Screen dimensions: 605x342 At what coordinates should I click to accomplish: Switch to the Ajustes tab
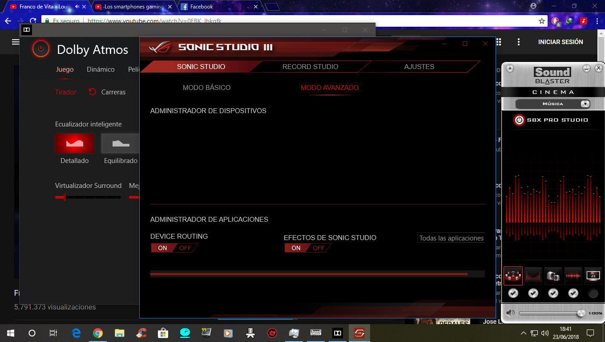tap(419, 67)
